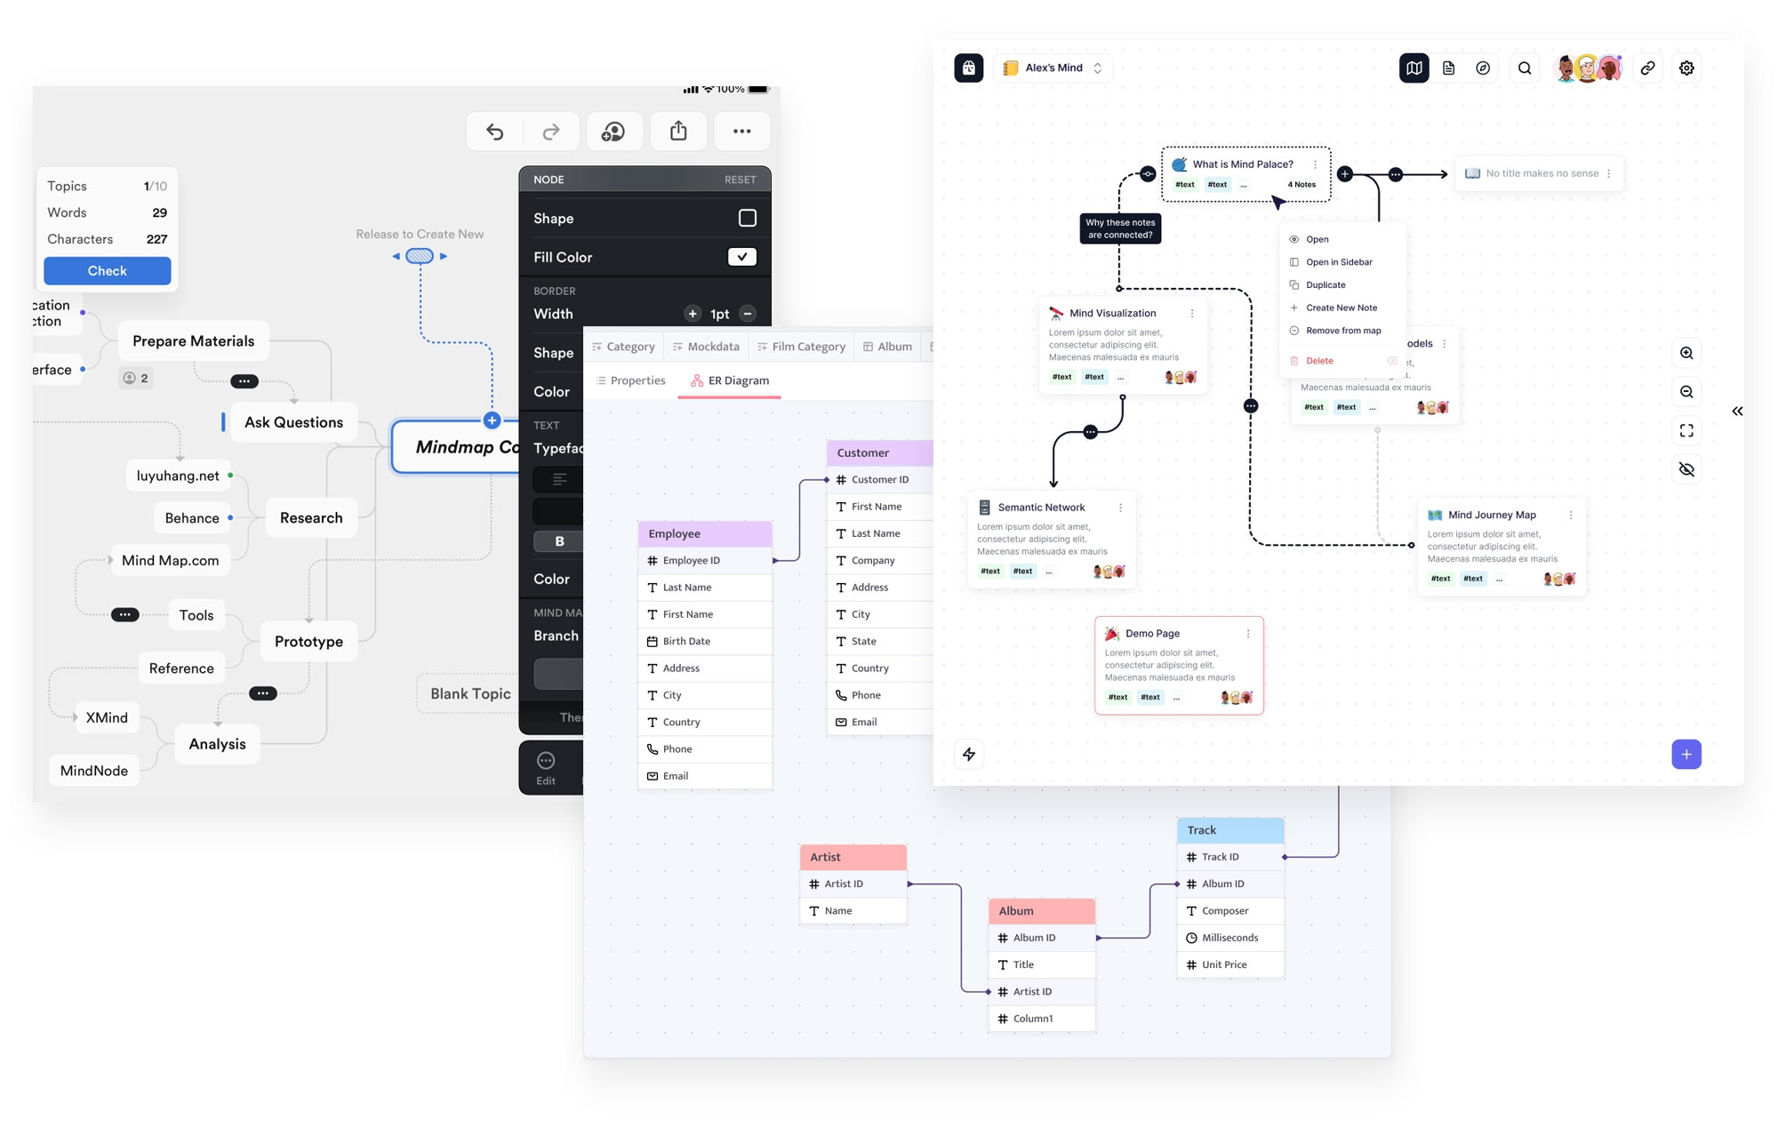Select Remove from map menu item

click(1342, 331)
